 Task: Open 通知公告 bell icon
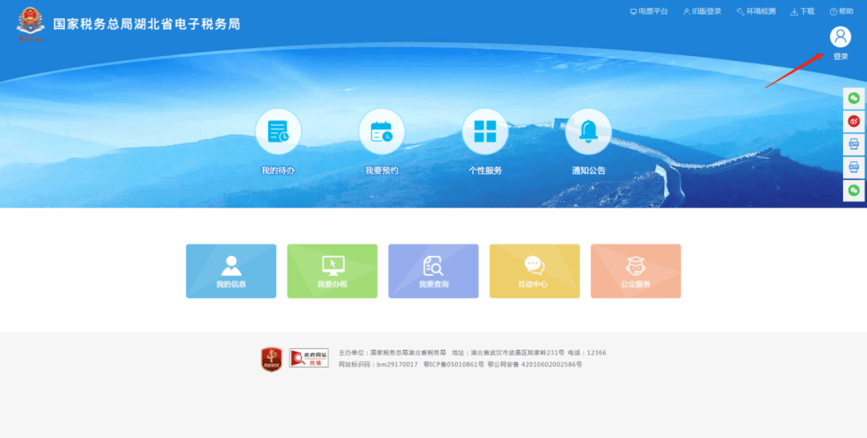tap(588, 132)
